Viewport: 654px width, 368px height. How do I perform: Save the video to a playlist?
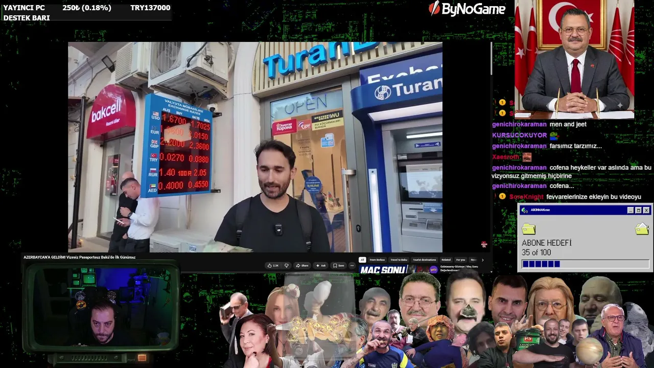(x=339, y=266)
